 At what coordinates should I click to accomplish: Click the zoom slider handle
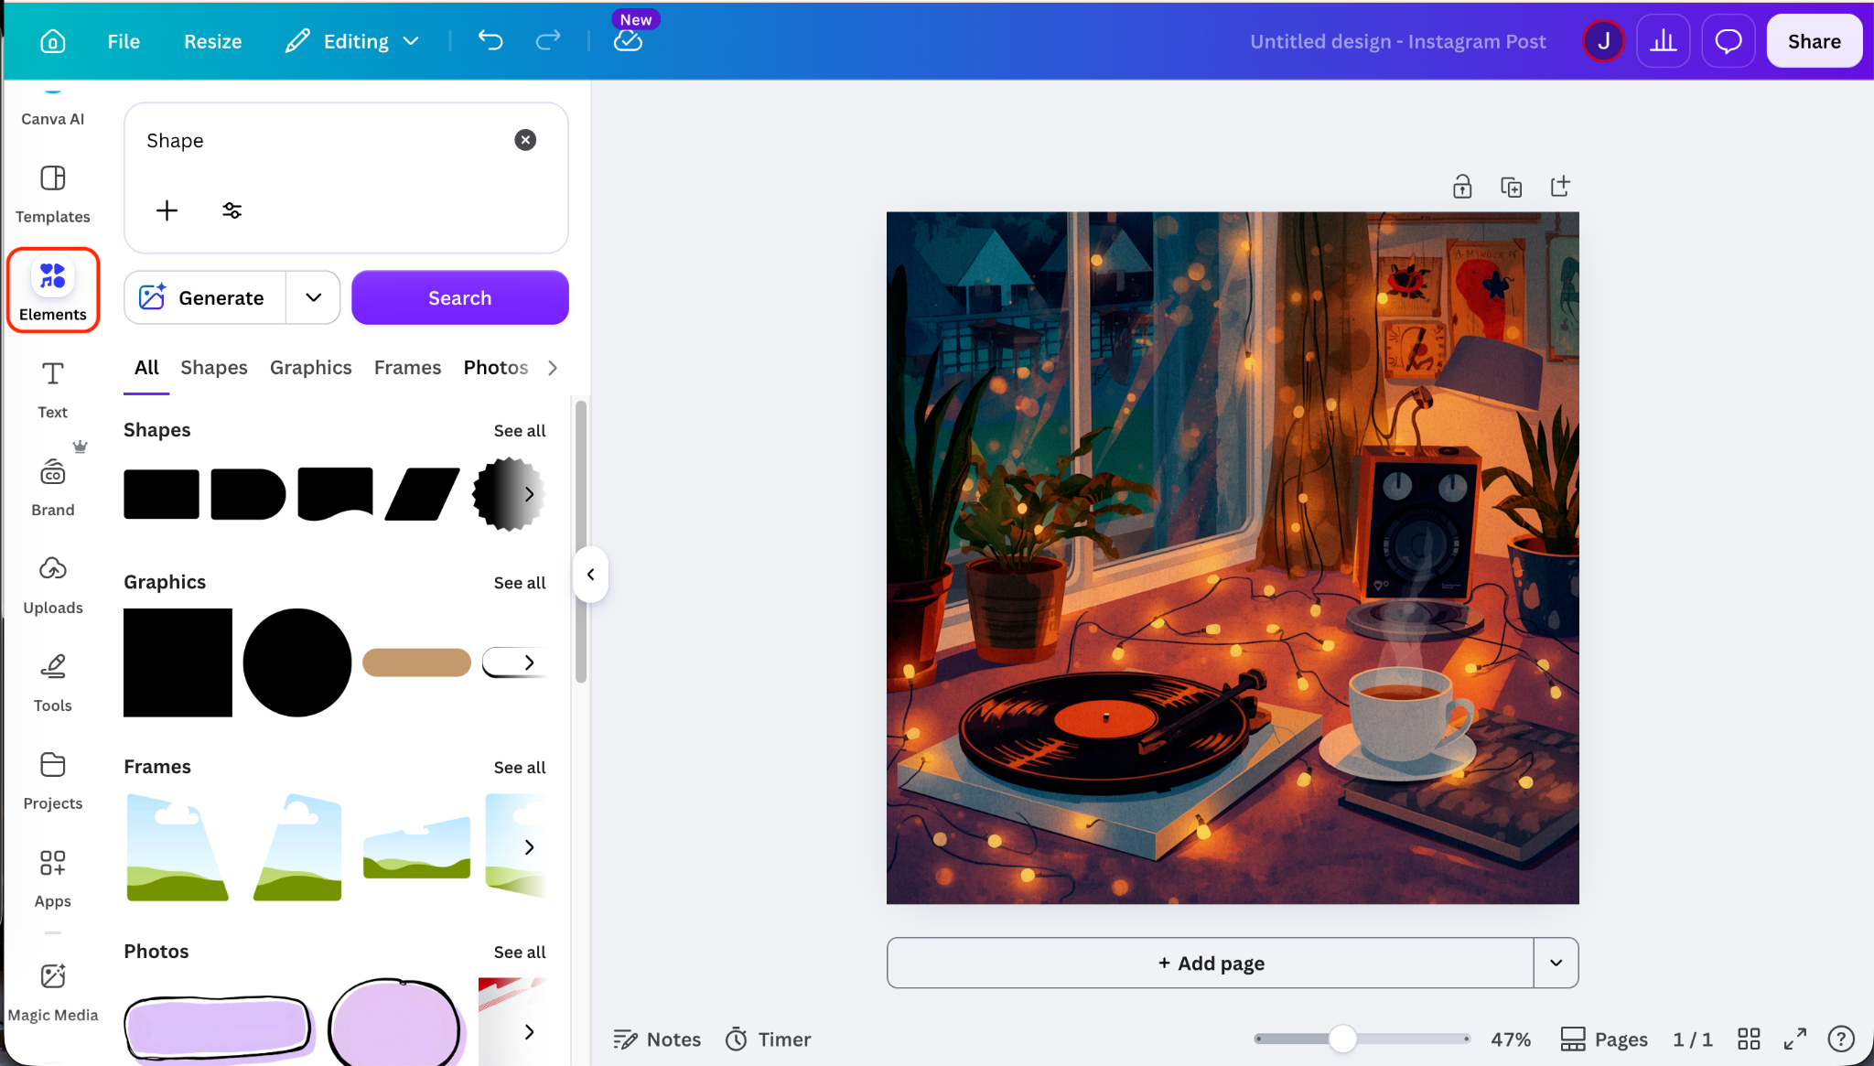click(x=1342, y=1039)
